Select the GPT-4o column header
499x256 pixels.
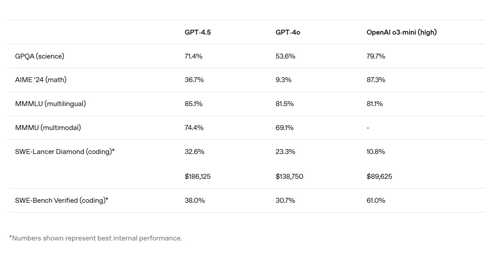click(288, 32)
